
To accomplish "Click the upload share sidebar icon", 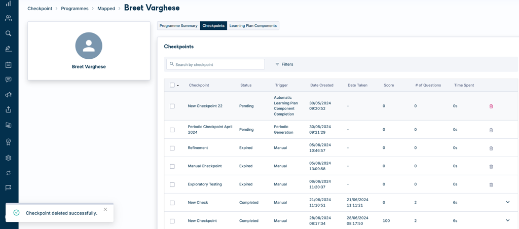I will point(8,109).
